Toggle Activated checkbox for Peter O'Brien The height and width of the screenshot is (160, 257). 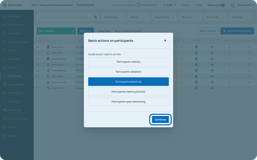point(196,65)
